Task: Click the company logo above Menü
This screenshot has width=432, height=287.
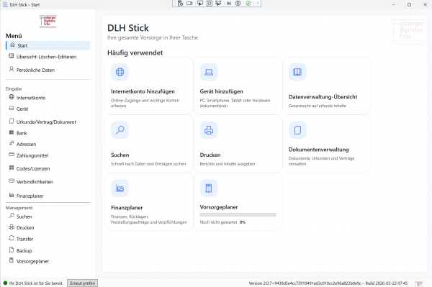Action: coord(48,22)
